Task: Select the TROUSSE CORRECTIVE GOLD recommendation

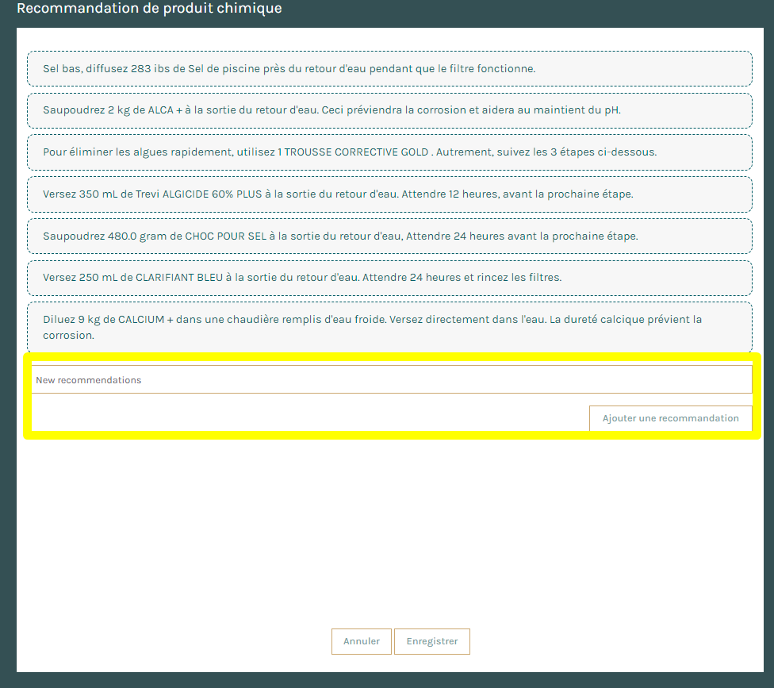Action: click(389, 152)
